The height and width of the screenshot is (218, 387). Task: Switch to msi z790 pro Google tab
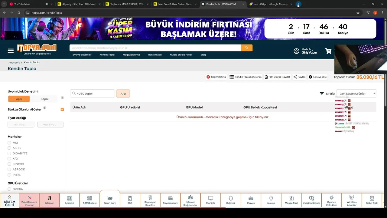click(x=271, y=4)
